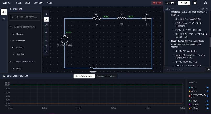Select ground symbol GND28
This screenshot has width=211, height=114.
point(93,70)
